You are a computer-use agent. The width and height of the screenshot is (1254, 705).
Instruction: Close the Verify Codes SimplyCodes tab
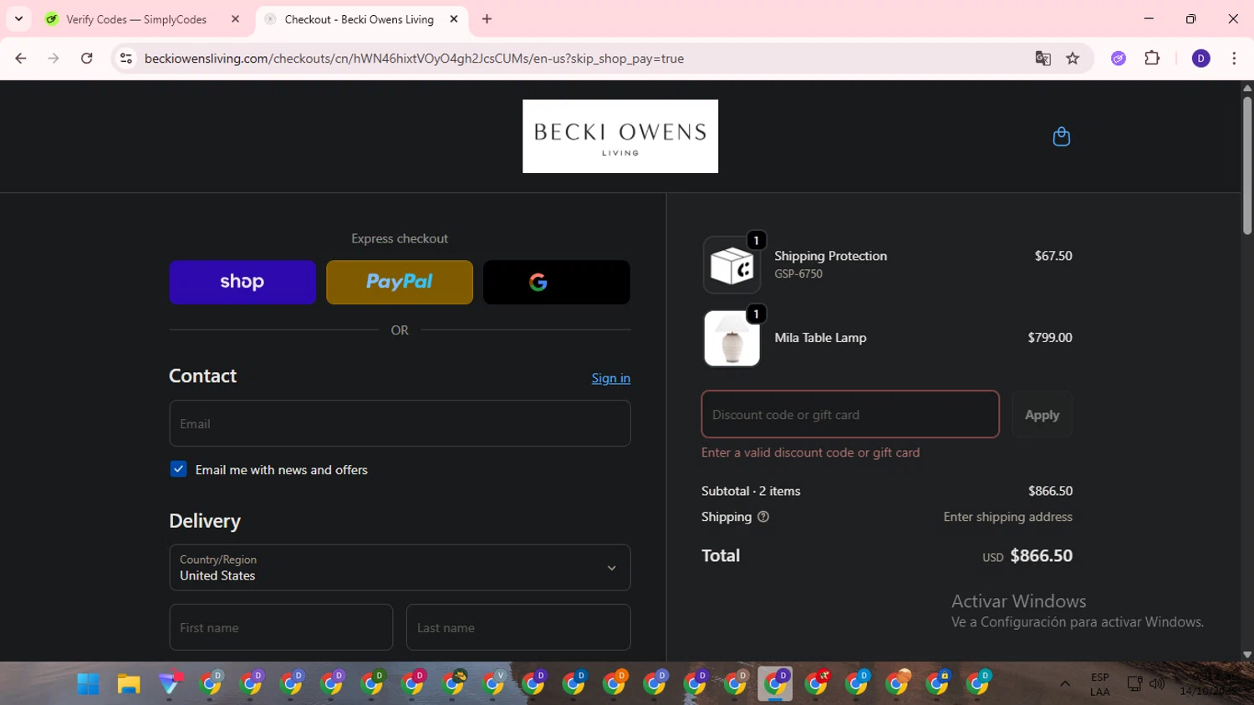(235, 18)
